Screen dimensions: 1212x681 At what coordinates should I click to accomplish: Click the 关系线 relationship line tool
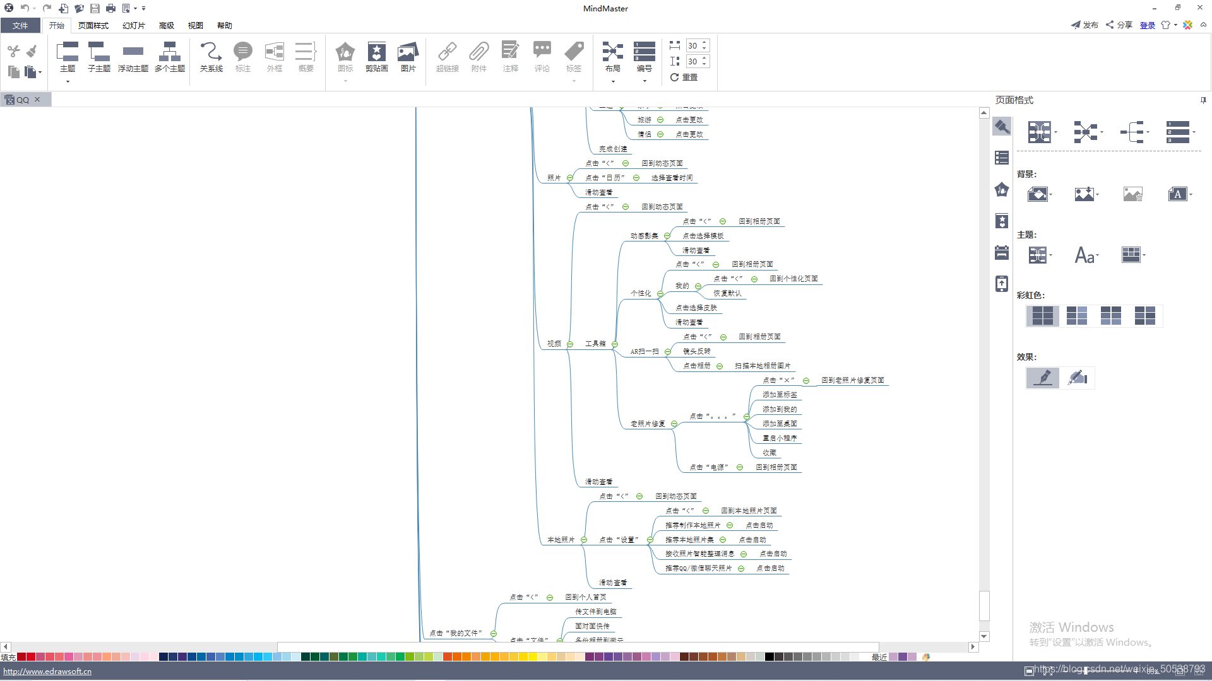click(211, 57)
